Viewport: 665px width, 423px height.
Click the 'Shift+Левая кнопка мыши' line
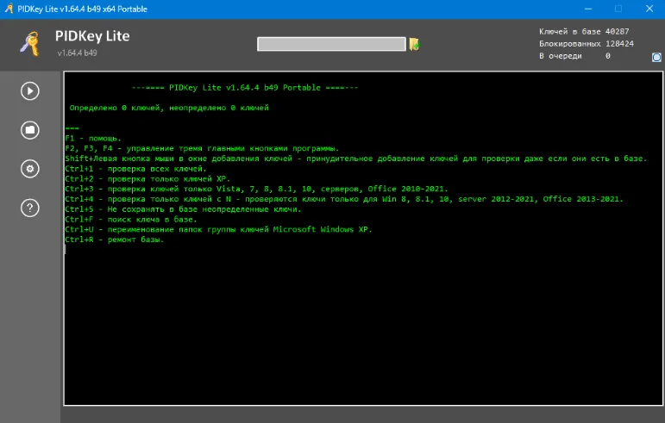[x=356, y=159]
